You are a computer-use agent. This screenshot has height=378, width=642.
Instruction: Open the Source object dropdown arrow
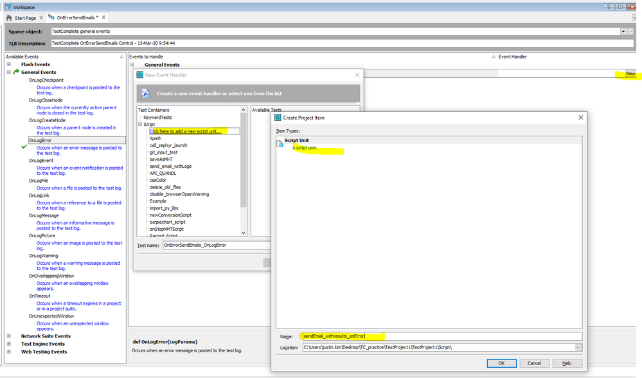(623, 32)
